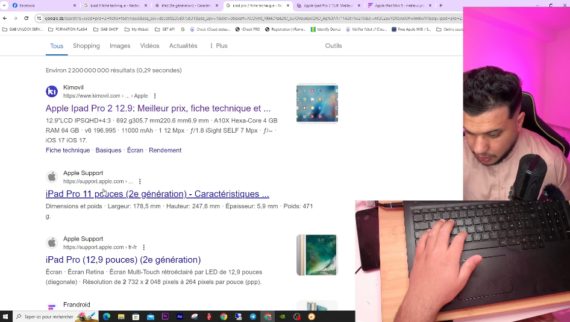Viewport: 570px width, 322px height.
Task: Click Apple logo beside iPad Pro 11 result
Action: tap(52, 177)
